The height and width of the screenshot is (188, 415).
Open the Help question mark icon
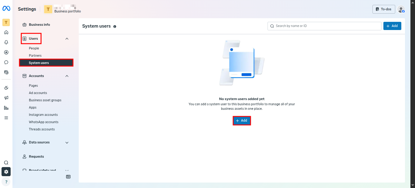point(6,182)
